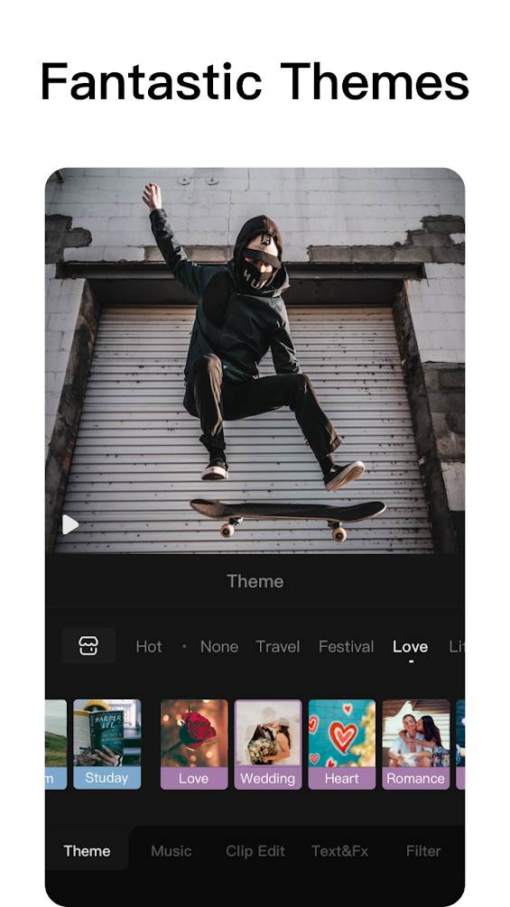Open the theme store icon

(88, 645)
